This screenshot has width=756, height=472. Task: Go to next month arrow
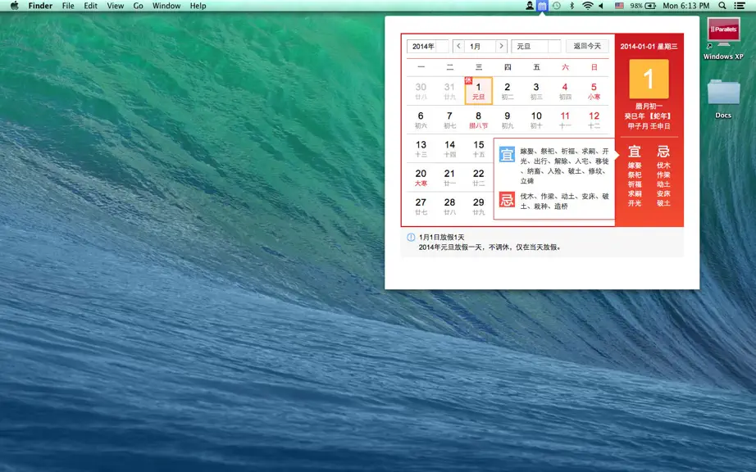pyautogui.click(x=502, y=46)
